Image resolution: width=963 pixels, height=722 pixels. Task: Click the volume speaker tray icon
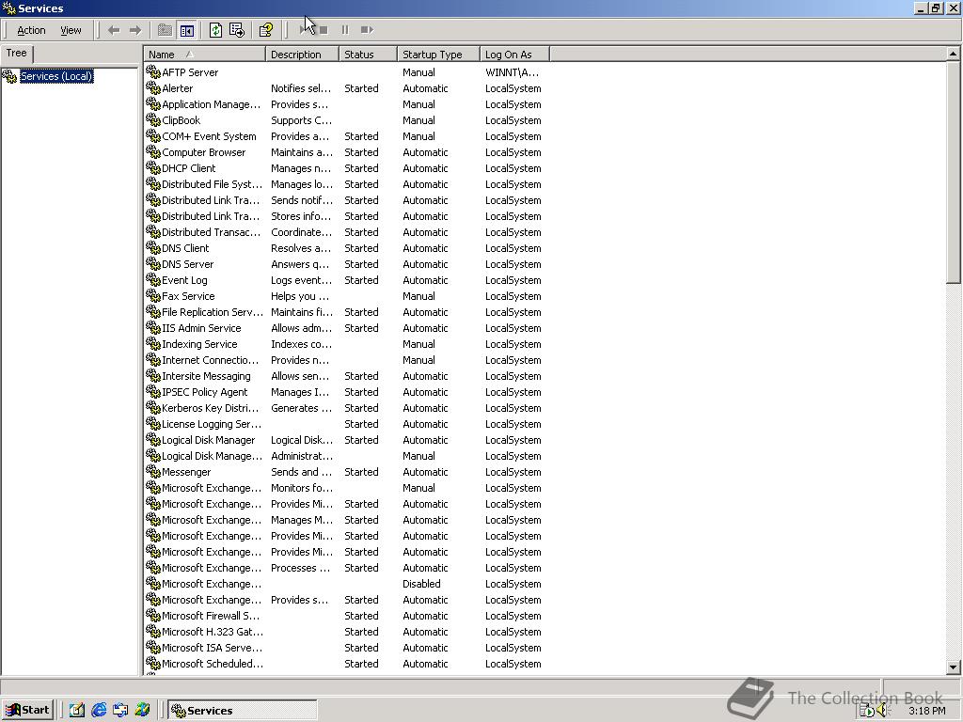(883, 711)
